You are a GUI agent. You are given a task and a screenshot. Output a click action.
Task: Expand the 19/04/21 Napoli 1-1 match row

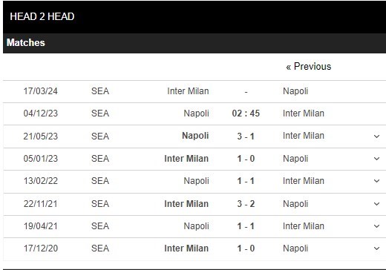(x=376, y=226)
